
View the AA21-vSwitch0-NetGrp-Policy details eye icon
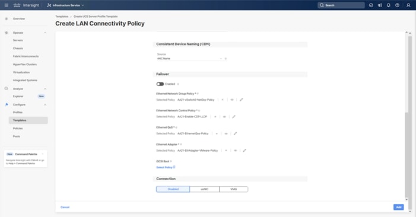pos(232,100)
